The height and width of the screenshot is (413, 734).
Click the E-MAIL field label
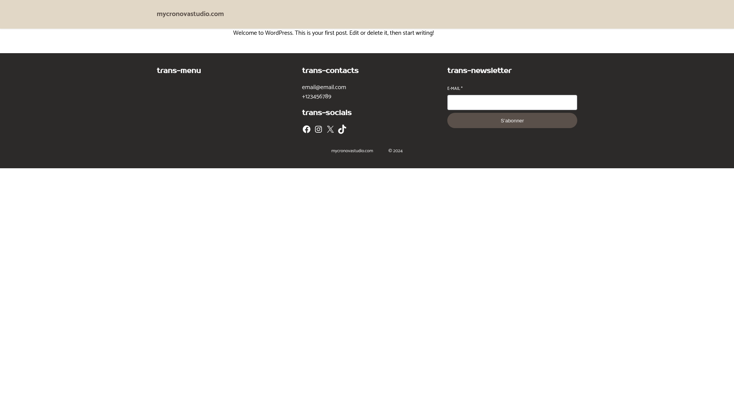455,88
